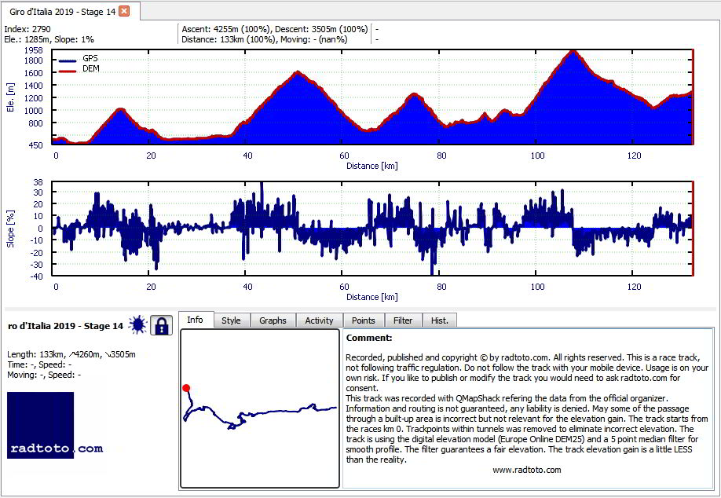Image resolution: width=721 pixels, height=498 pixels.
Task: Click the lock icon beside track name
Action: click(161, 325)
